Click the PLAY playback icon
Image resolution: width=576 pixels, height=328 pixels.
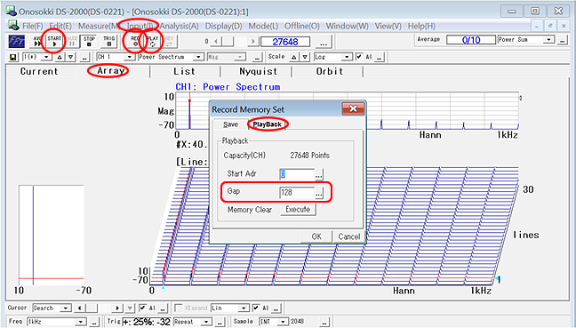click(152, 41)
